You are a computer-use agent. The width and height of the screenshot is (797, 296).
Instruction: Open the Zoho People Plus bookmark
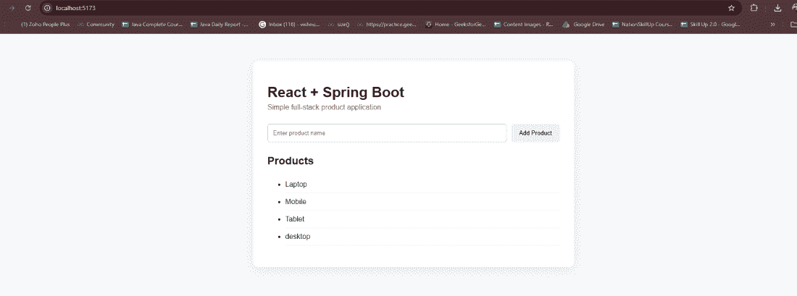[x=45, y=24]
